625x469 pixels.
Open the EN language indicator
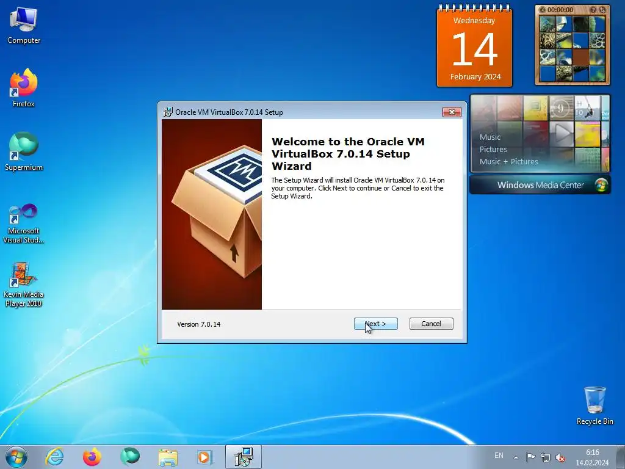tap(499, 456)
